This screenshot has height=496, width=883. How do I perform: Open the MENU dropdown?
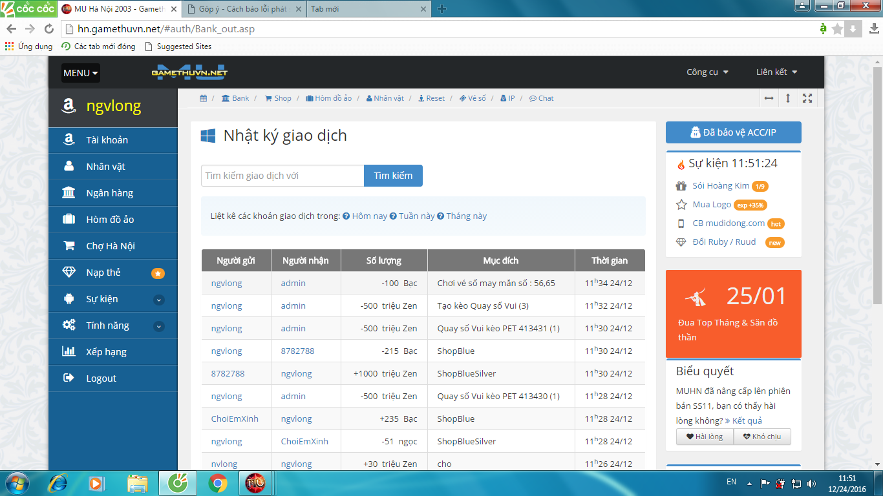coord(81,73)
